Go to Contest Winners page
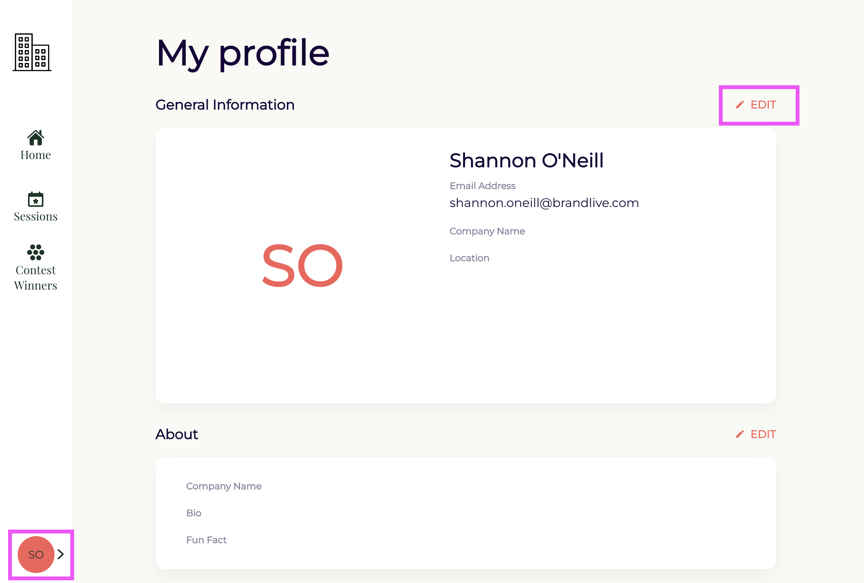This screenshot has width=864, height=583. point(36,278)
